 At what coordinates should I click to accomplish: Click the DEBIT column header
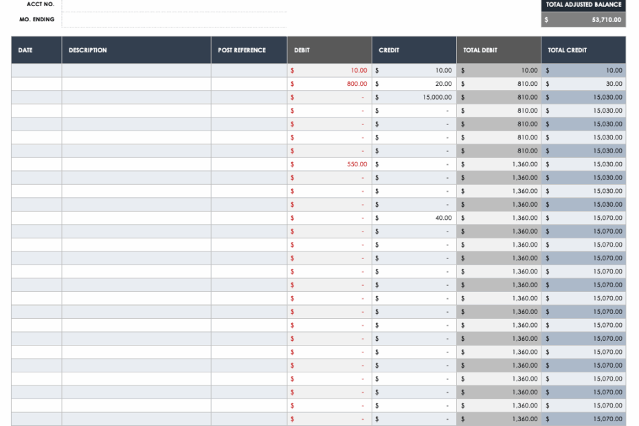(x=329, y=50)
